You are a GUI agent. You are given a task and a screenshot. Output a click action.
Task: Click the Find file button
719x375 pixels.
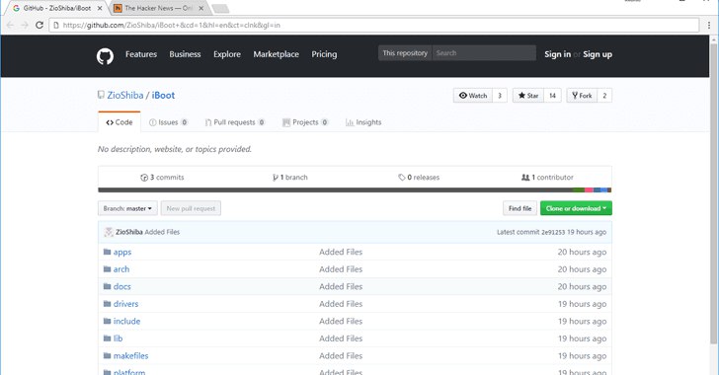click(519, 208)
